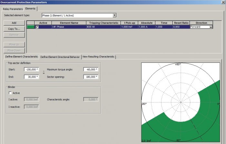Click the greyed-out Remove button
Image resolution: width=226 pixels, height=144 pixels.
pos(14,35)
